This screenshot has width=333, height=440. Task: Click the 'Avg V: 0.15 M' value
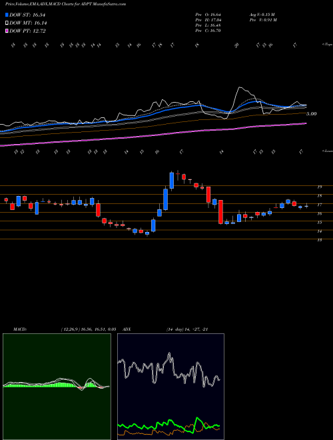click(263, 15)
